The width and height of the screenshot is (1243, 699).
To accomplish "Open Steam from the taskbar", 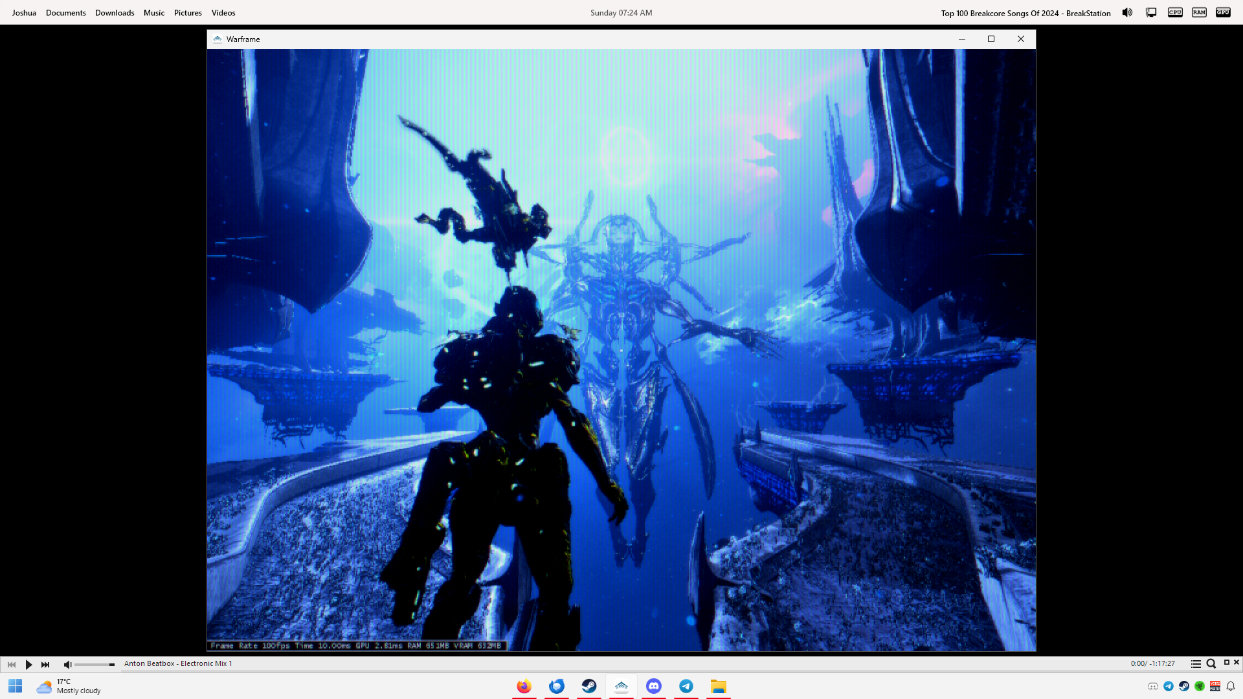I will [589, 686].
